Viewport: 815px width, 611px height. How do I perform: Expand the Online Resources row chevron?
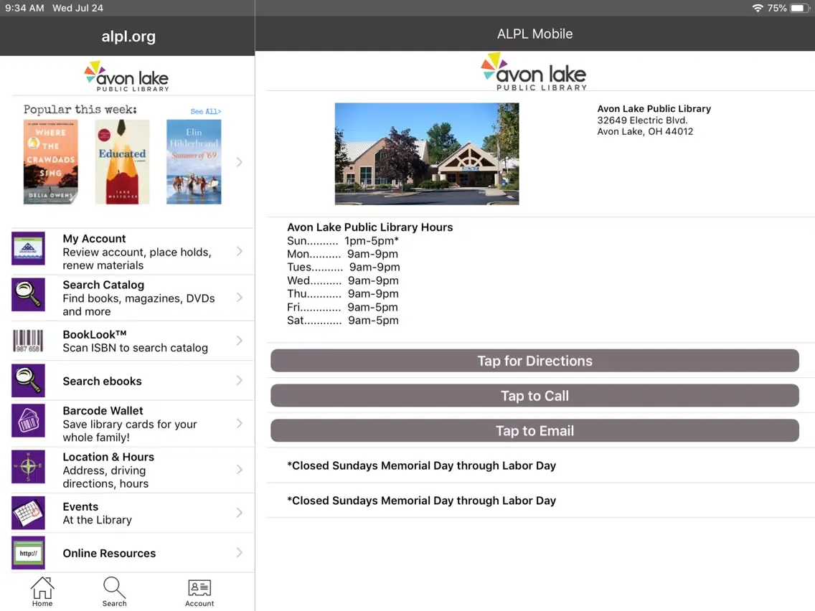(239, 553)
